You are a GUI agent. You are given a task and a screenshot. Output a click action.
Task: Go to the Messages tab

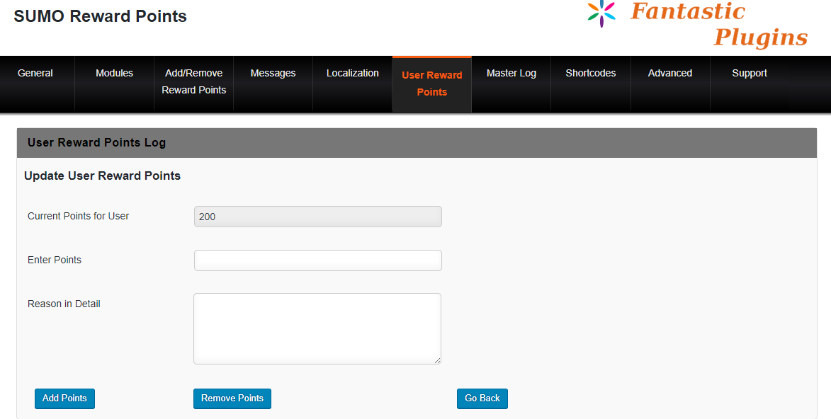coord(273,73)
